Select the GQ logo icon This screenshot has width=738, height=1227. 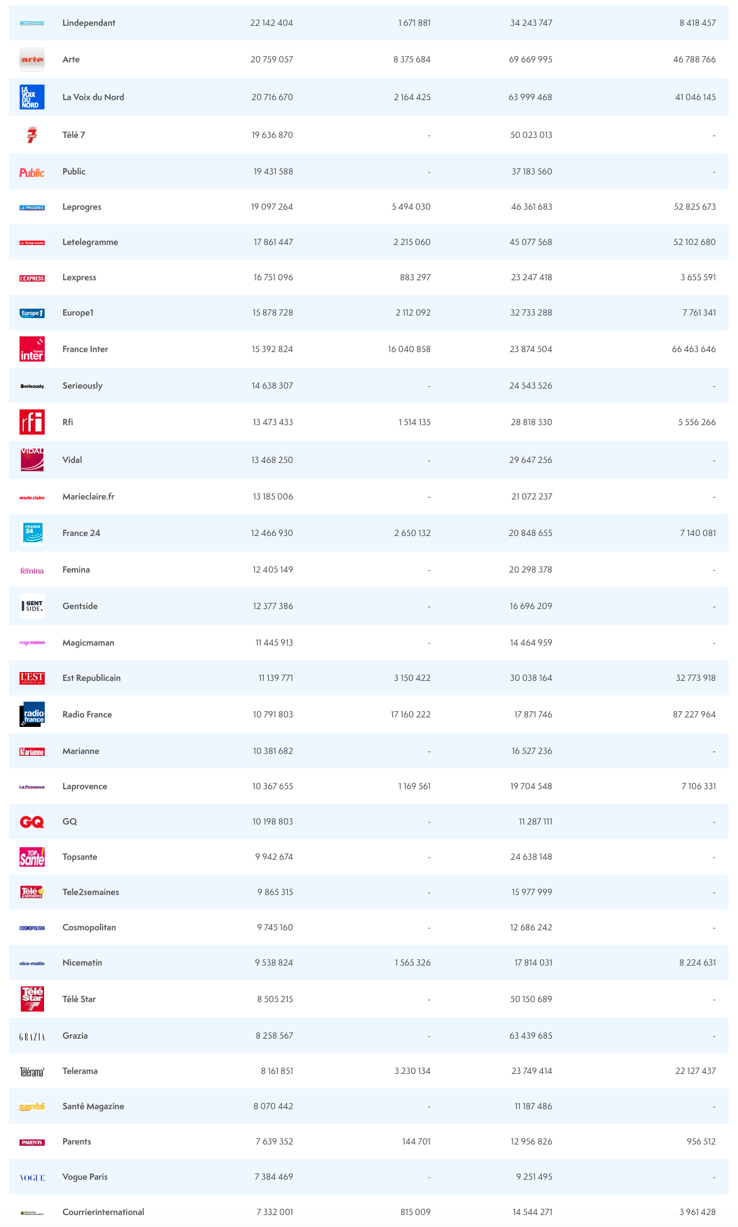click(x=32, y=822)
